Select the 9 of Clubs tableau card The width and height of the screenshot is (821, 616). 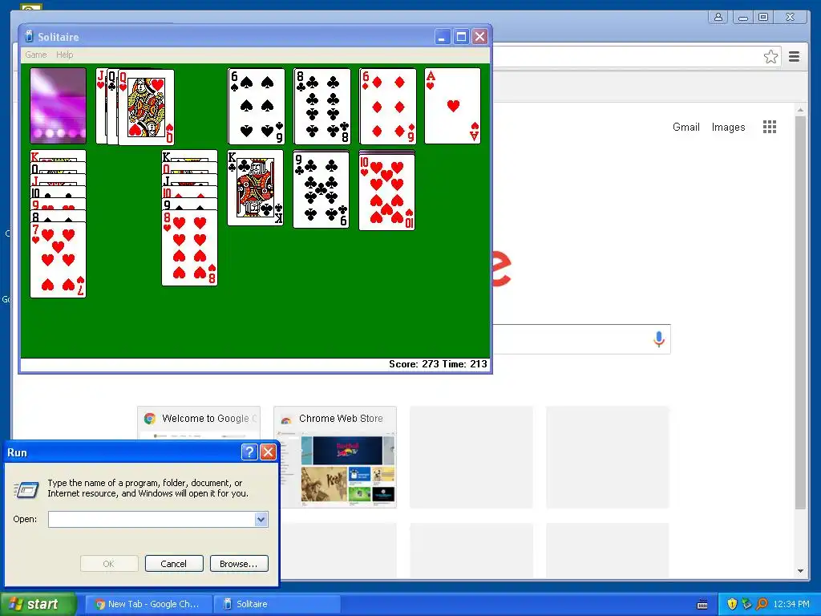(x=321, y=189)
